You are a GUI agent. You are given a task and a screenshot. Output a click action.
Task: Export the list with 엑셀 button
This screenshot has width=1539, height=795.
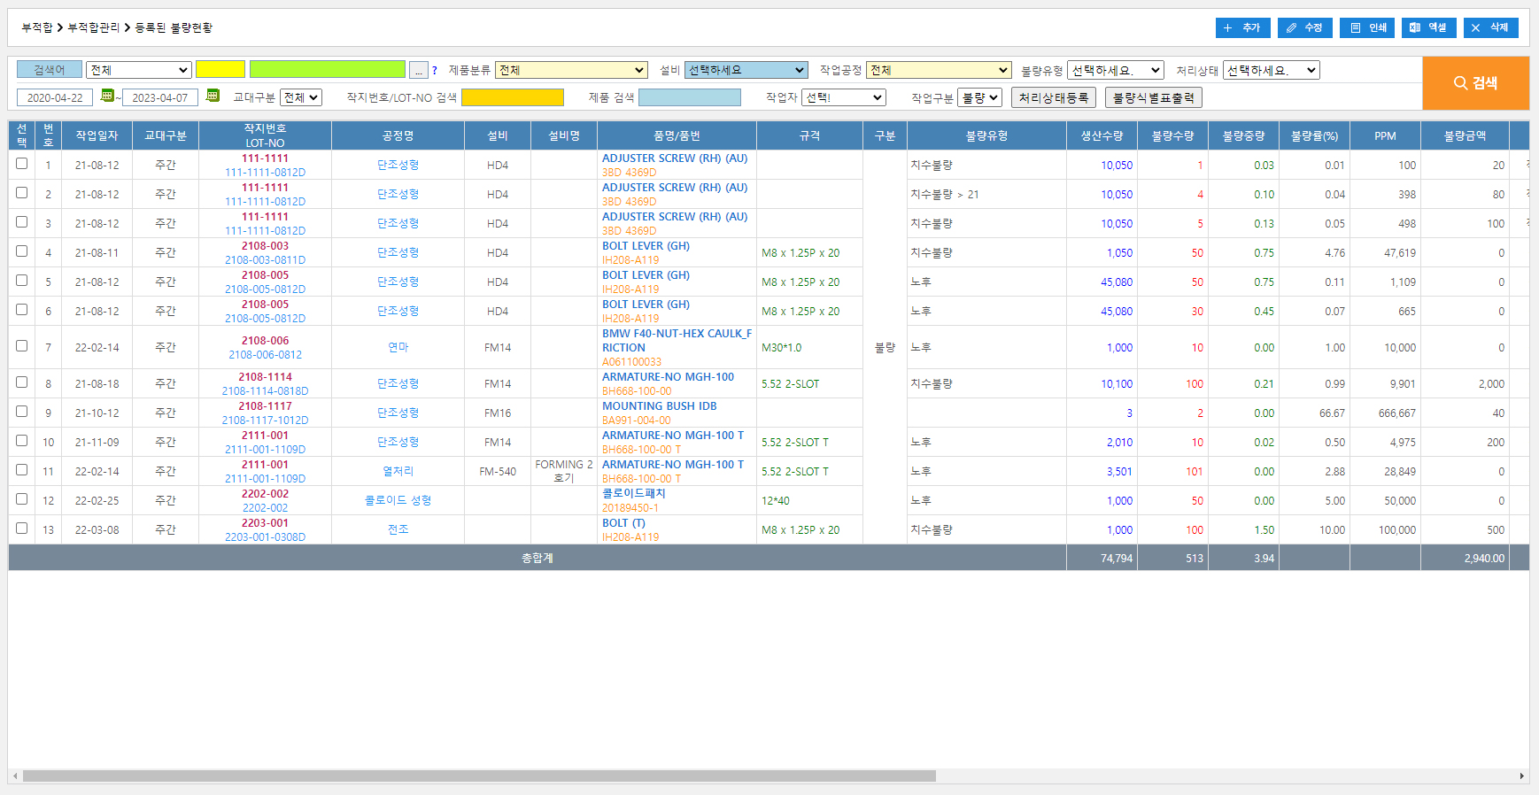[x=1428, y=27]
